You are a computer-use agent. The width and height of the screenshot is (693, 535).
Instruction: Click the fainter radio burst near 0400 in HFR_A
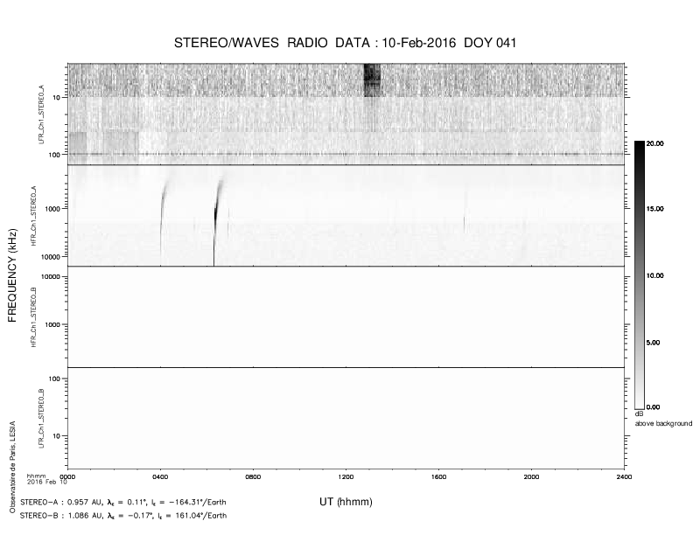click(163, 219)
